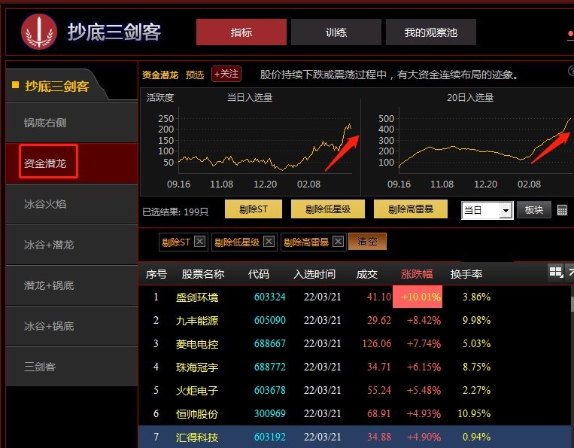
Task: Click the 20日入选量 chart
Action: 468,142
